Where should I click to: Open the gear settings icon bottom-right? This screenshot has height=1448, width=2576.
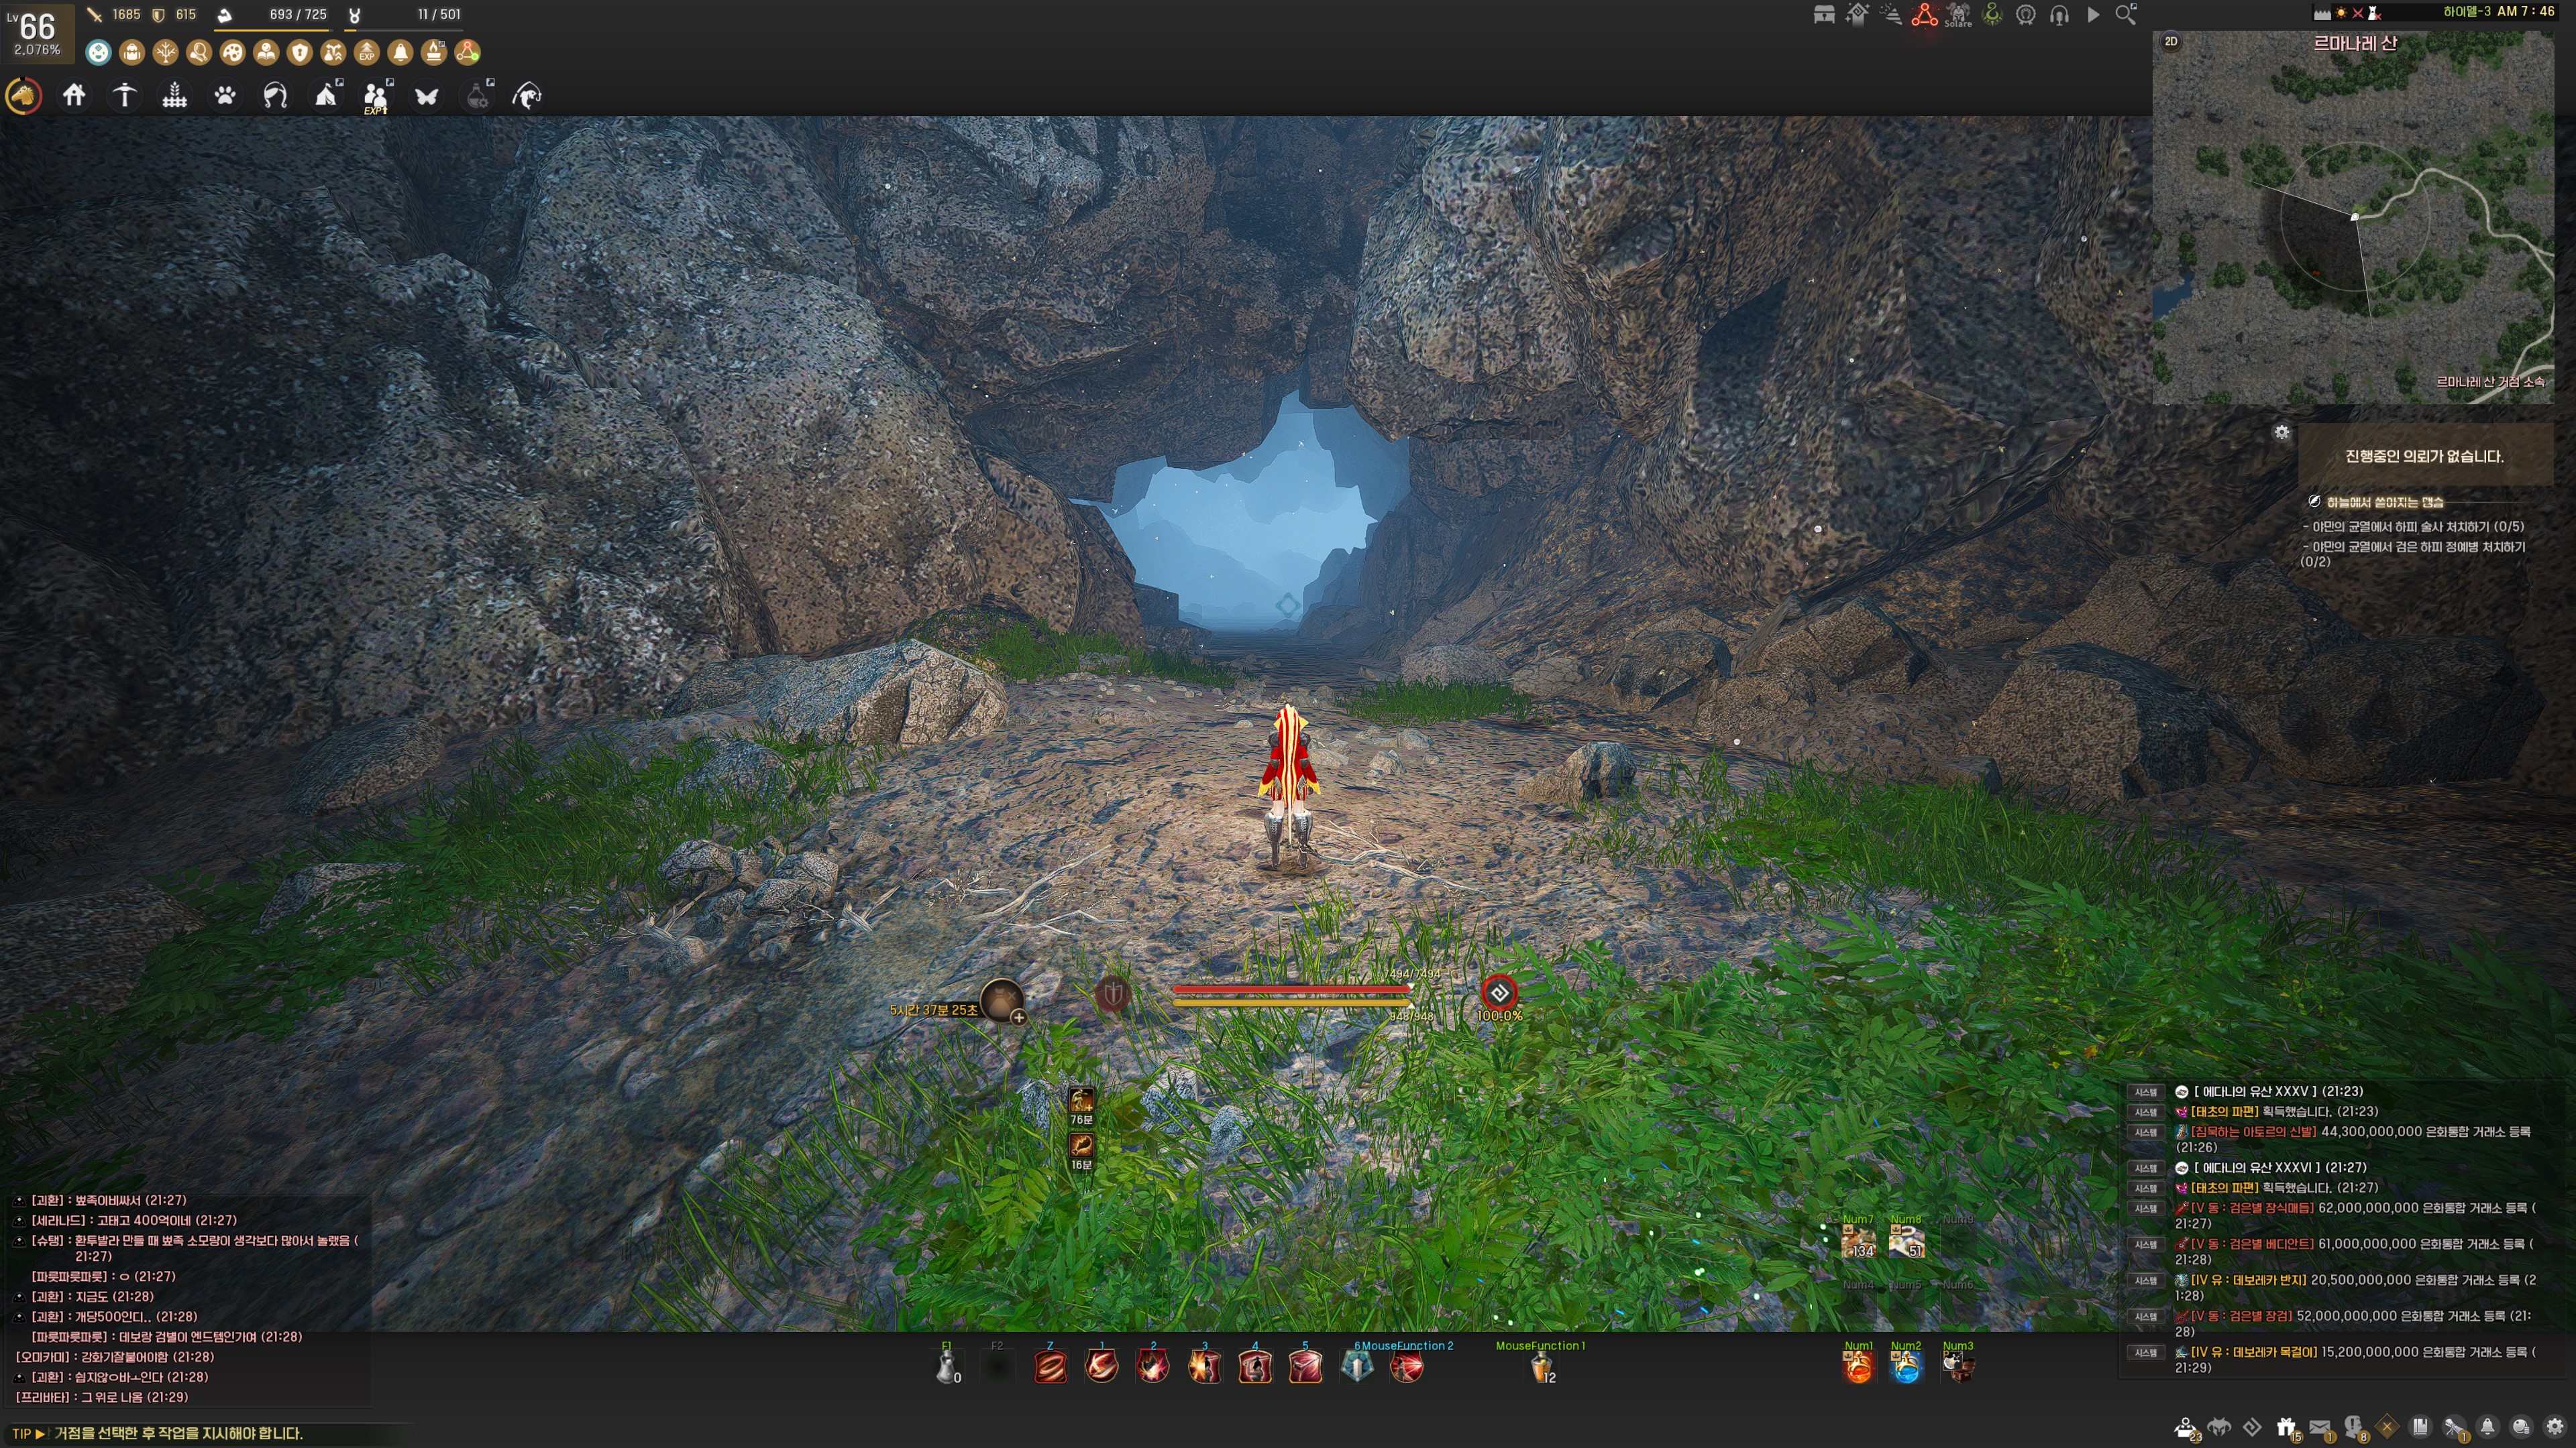[2555, 1426]
